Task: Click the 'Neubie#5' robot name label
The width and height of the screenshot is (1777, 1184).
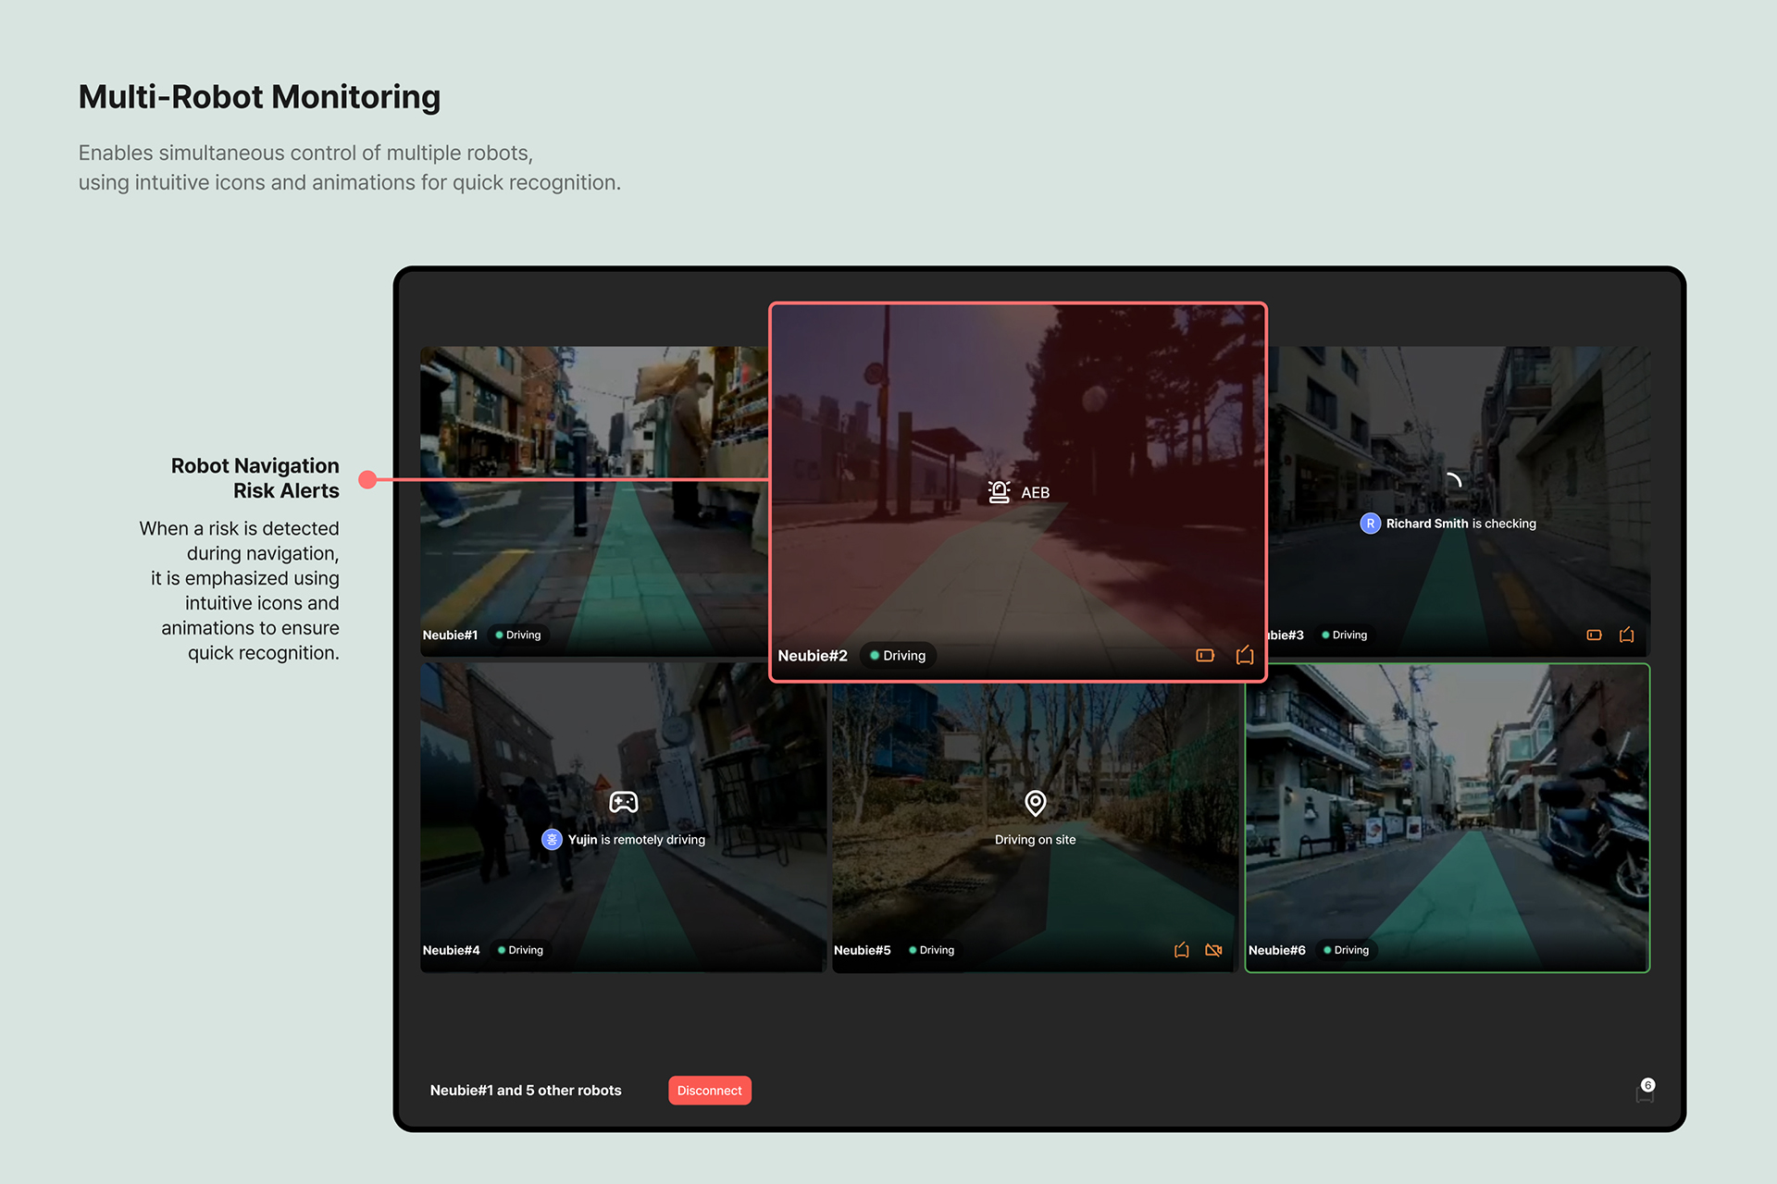Action: (862, 950)
